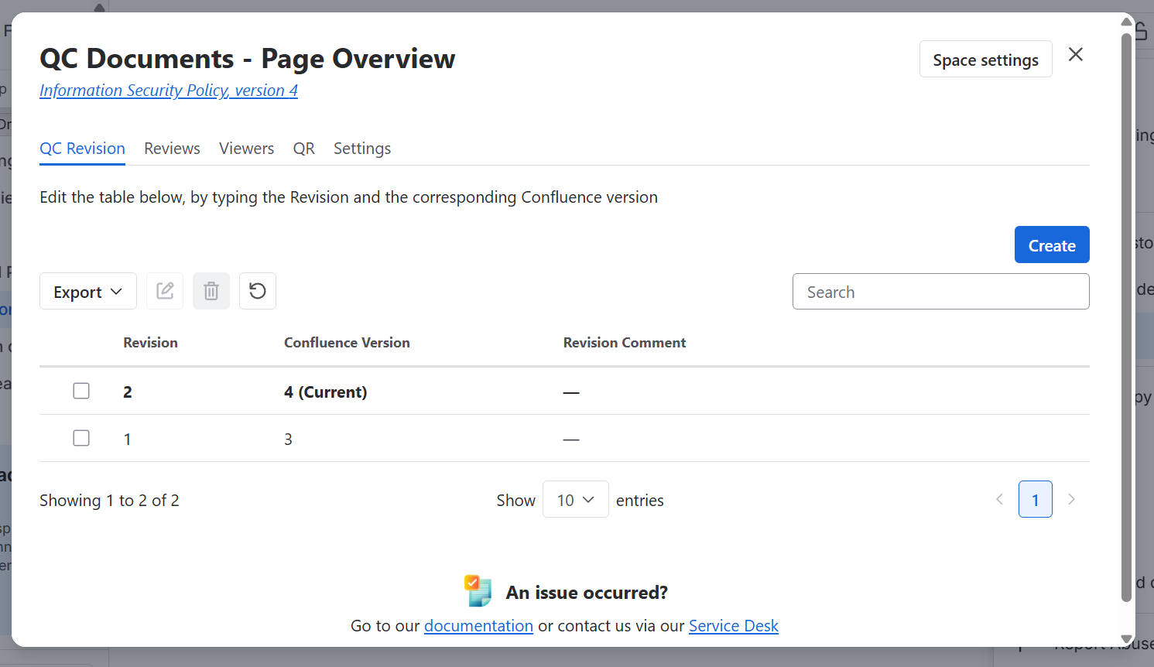The image size is (1154, 667).
Task: Open the Settings tab
Action: [362, 149]
